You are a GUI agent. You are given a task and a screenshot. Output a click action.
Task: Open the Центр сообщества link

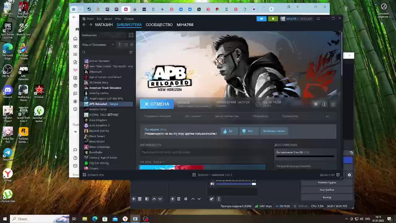[x=227, y=116]
